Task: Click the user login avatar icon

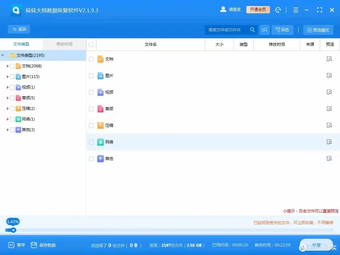Action: (x=223, y=9)
